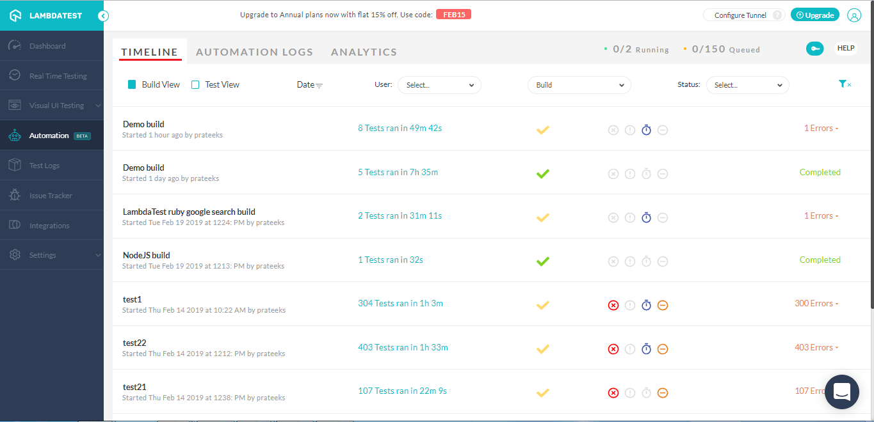Screen dimensions: 874x422
Task: Open Issue Tracker from the sidebar
Action: pyautogui.click(x=51, y=196)
